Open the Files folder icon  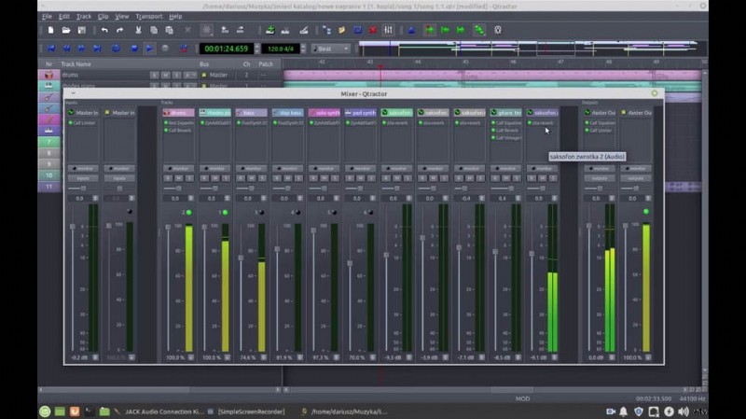(341, 31)
